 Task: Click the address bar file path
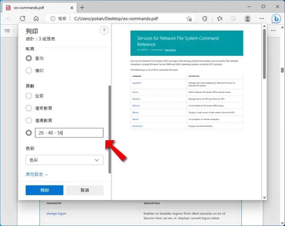(116, 18)
